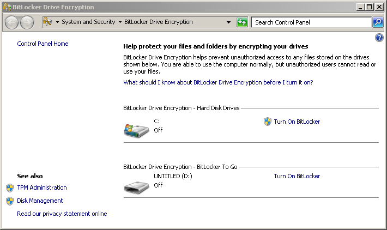Refresh the page with green arrows button

[242, 22]
